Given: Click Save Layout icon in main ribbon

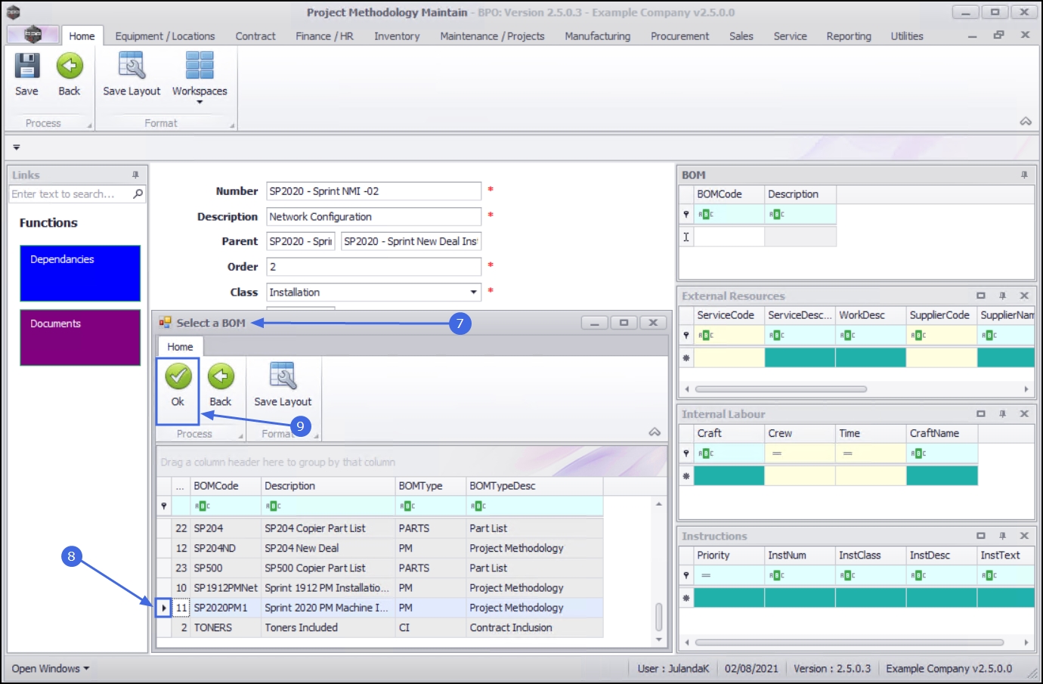Looking at the screenshot, I should (132, 67).
